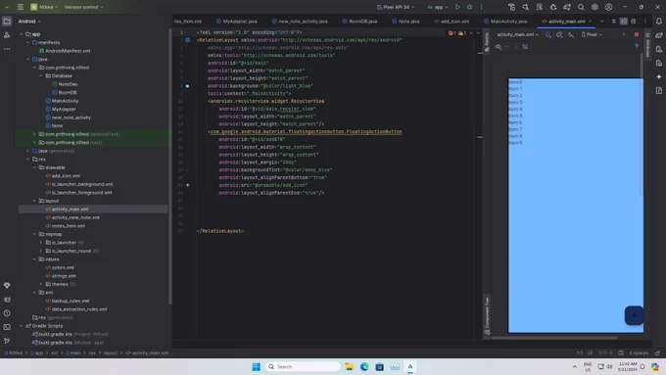The width and height of the screenshot is (666, 375).
Task: Switch to the RoomDB.java tab
Action: coord(359,22)
